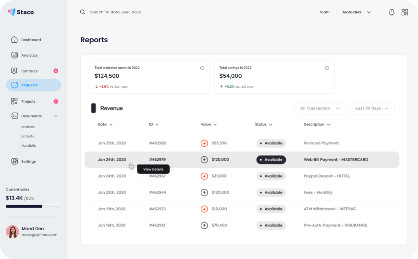Sort by the Date column header

(105, 124)
